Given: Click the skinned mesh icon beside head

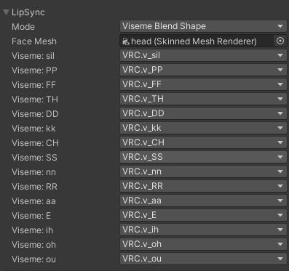Looking at the screenshot, I should tap(126, 41).
